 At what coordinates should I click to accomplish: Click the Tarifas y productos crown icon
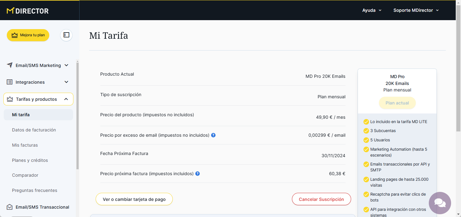(x=10, y=99)
